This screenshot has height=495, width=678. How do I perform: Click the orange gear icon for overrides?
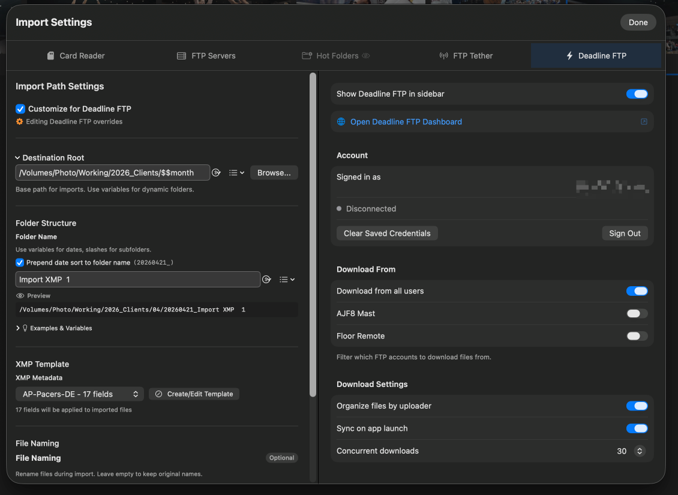click(19, 121)
